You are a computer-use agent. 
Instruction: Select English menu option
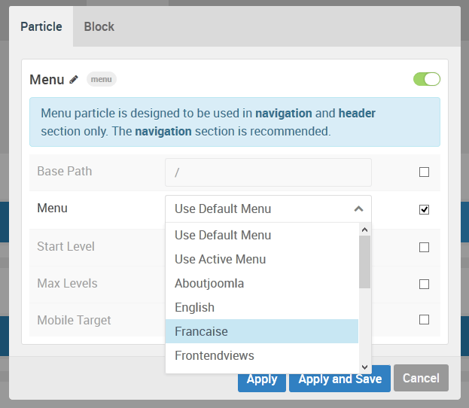tap(194, 307)
